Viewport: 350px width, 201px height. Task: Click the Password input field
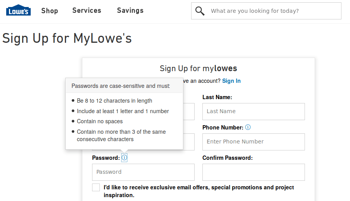pos(143,172)
